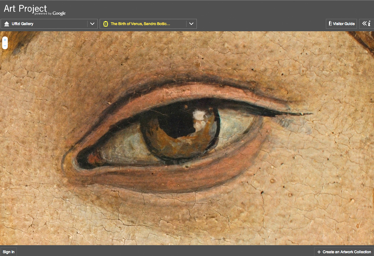Zoom in with the plus control

click(x=5, y=40)
